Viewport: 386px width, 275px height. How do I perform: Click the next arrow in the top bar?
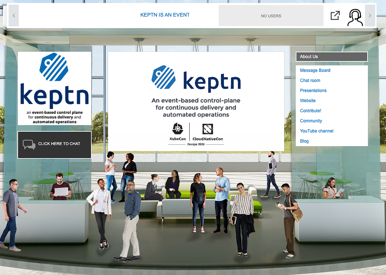(370, 15)
